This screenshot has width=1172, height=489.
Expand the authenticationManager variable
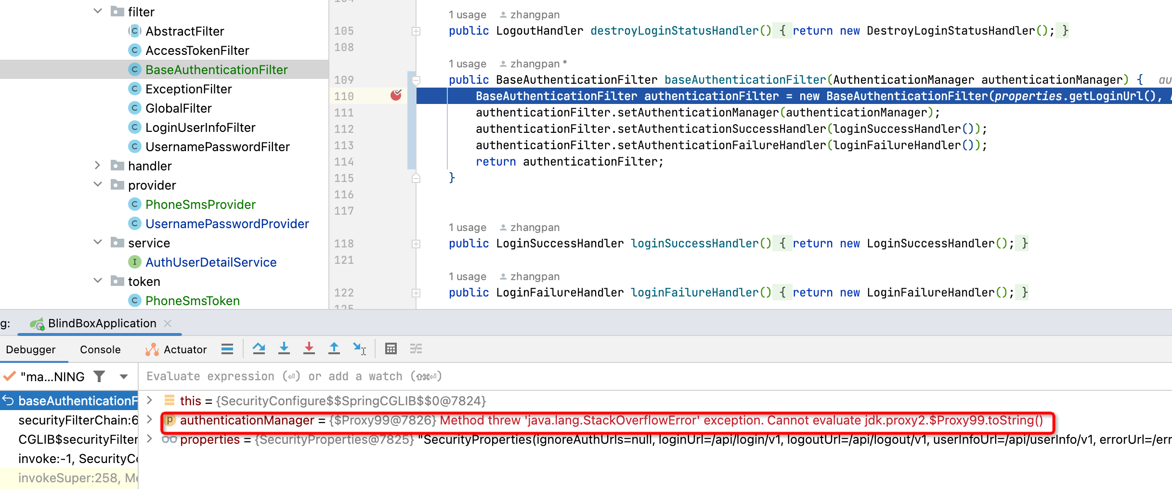(x=149, y=420)
